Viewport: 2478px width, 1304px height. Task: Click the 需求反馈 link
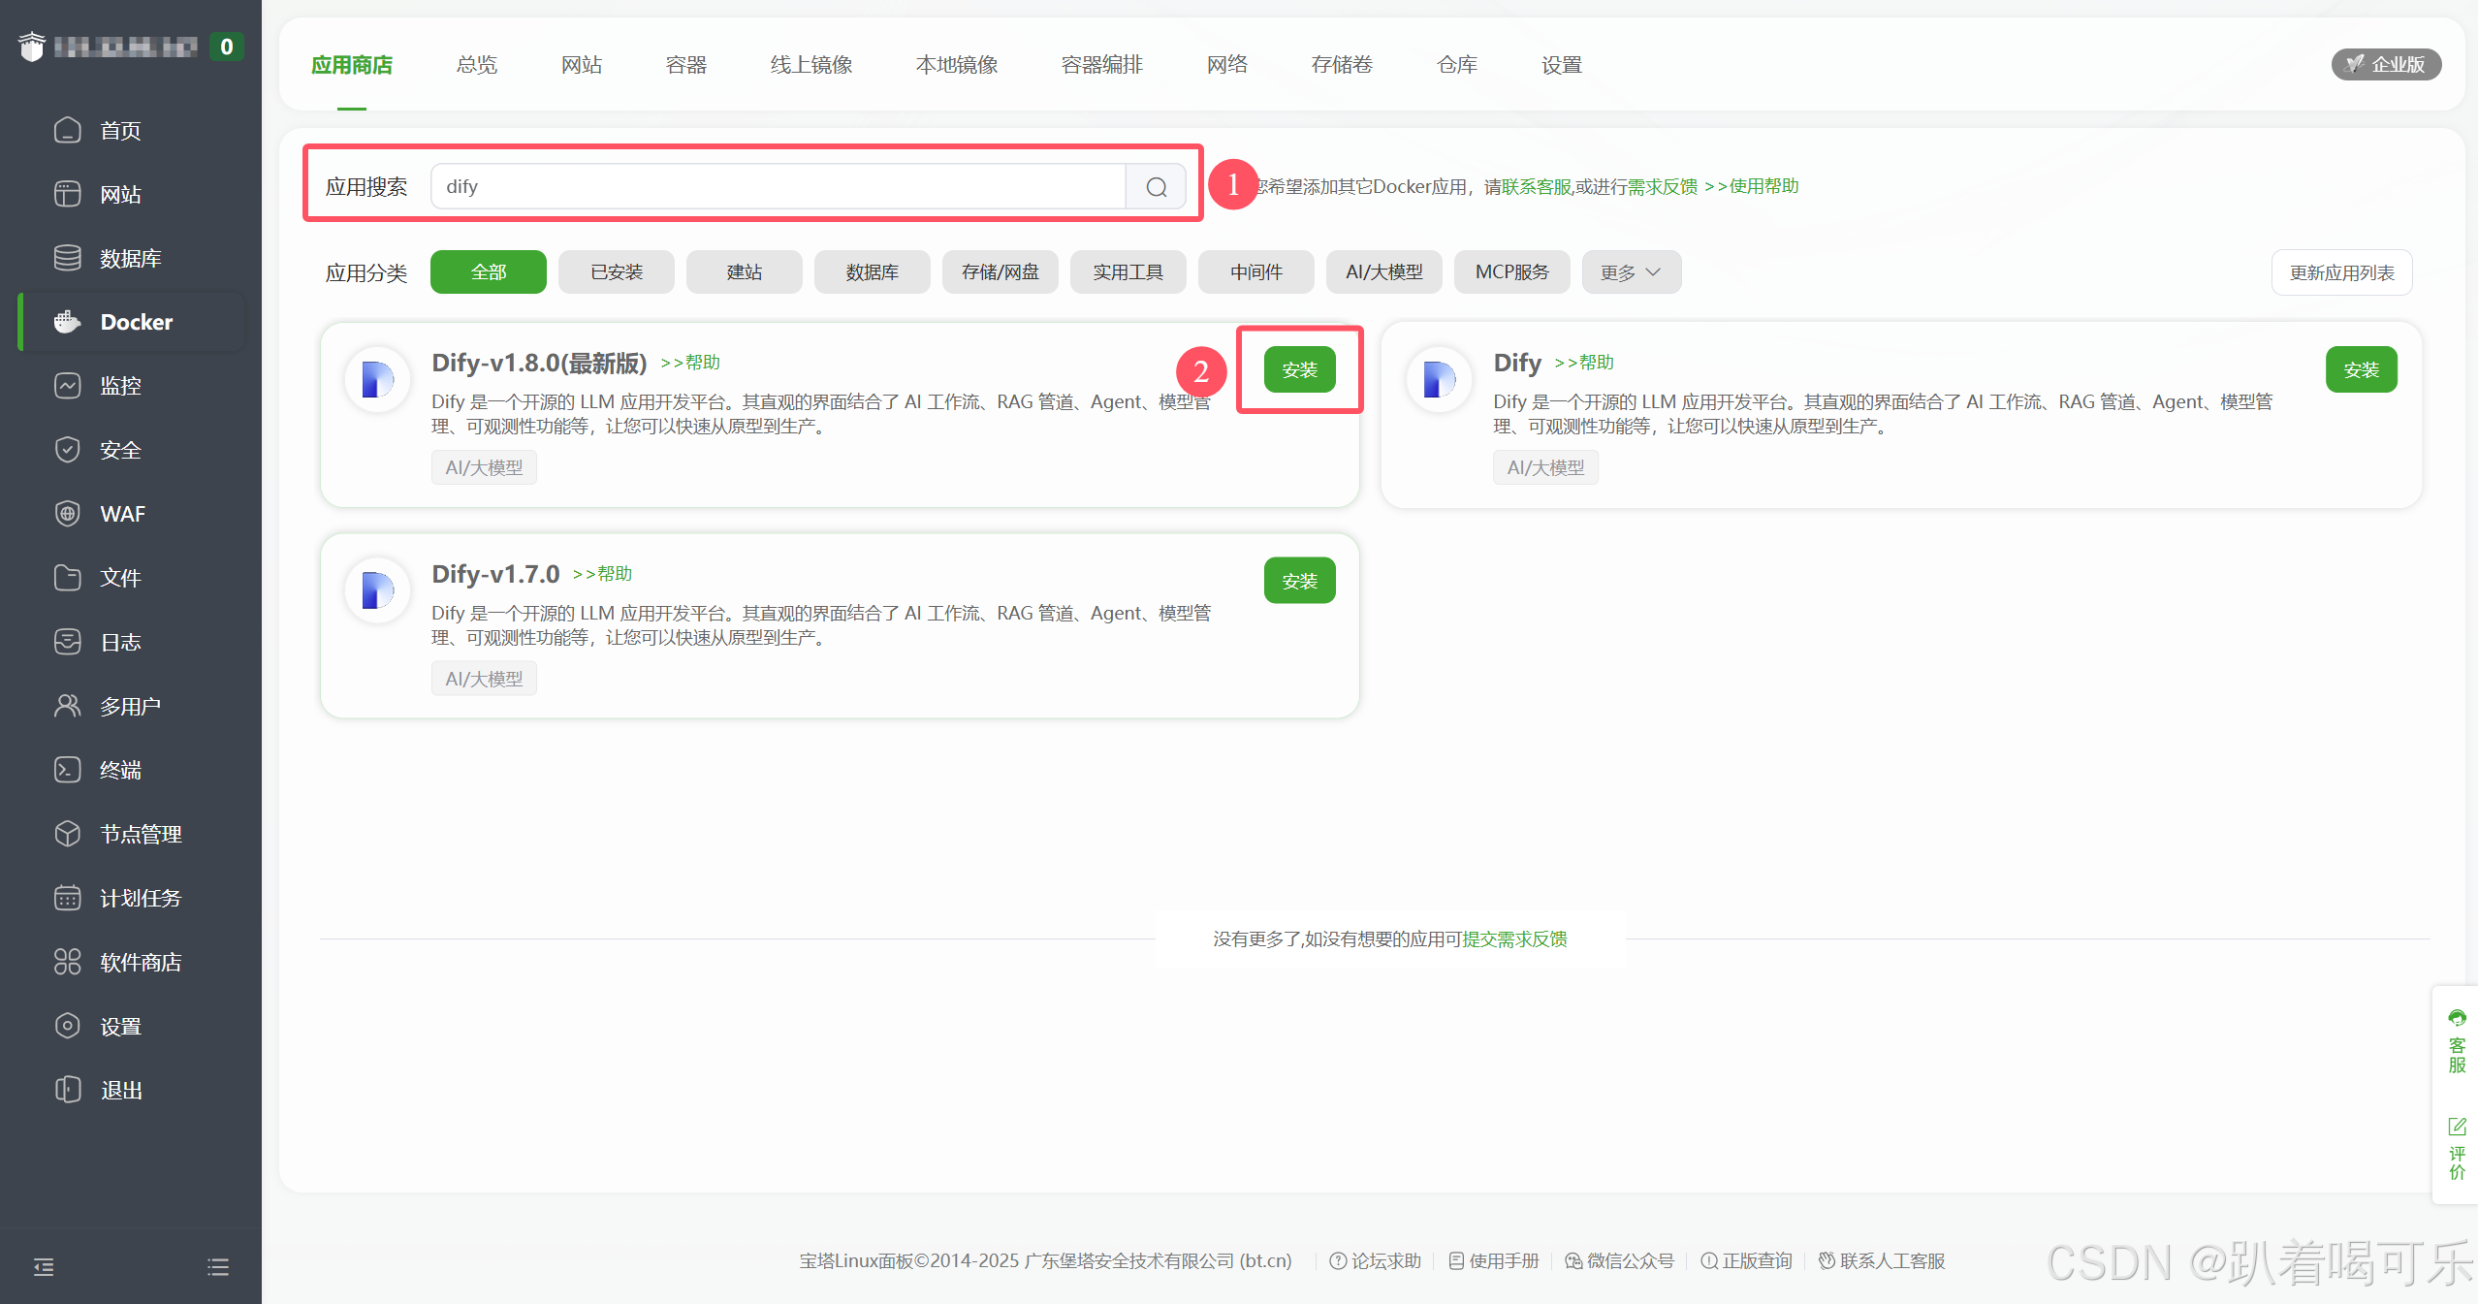[1663, 186]
